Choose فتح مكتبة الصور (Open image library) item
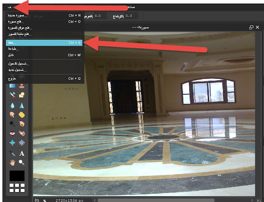This screenshot has height=202, width=264. coord(44,34)
